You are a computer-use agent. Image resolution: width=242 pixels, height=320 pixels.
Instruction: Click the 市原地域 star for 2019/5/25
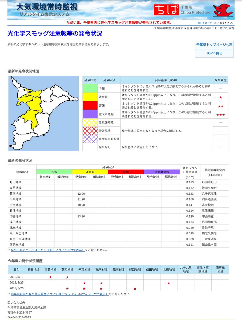coord(101,283)
